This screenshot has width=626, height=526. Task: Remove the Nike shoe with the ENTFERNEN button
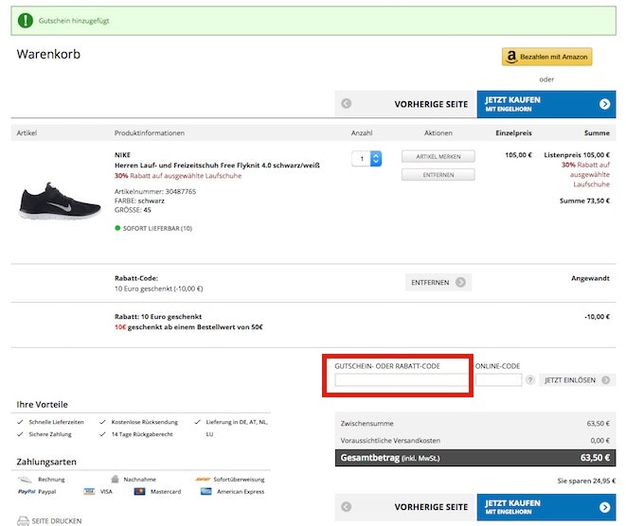tap(438, 175)
